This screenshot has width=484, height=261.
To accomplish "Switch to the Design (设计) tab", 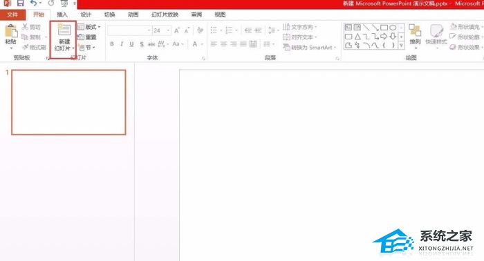I will tap(86, 14).
